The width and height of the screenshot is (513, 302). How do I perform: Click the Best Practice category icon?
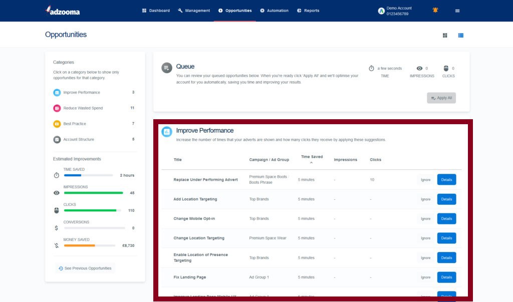tap(57, 124)
